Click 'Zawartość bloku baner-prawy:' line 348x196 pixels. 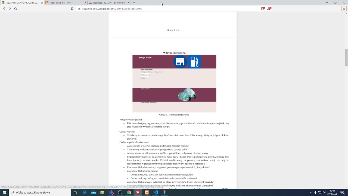point(142,171)
